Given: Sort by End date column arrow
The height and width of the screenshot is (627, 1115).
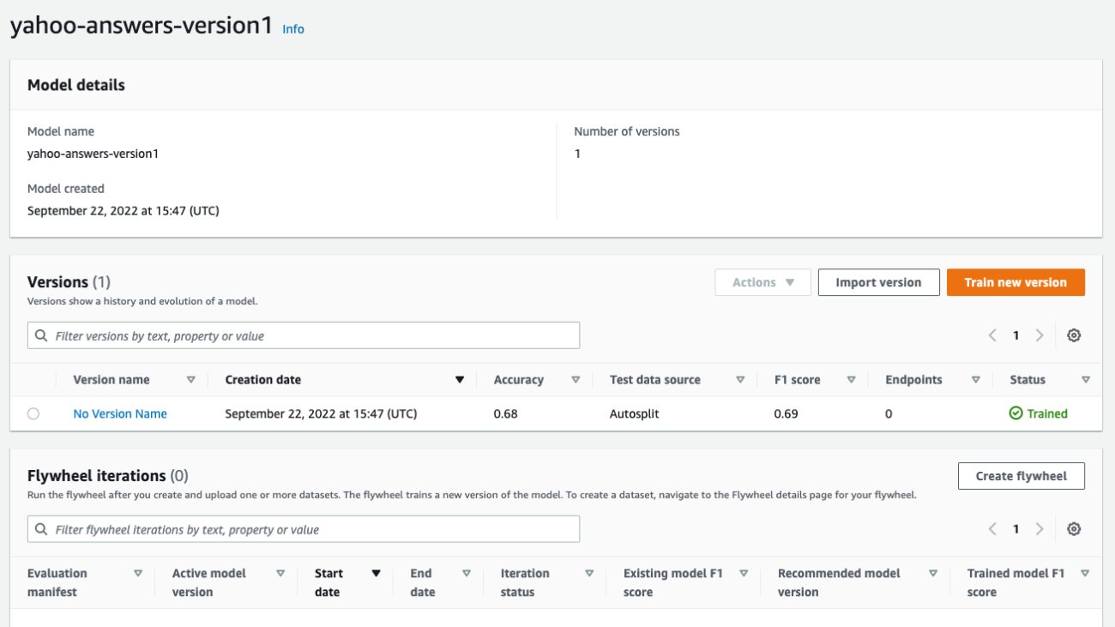Looking at the screenshot, I should point(467,574).
